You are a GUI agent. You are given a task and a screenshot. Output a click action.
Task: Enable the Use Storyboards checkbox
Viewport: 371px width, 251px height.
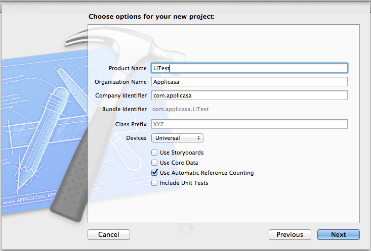[154, 153]
